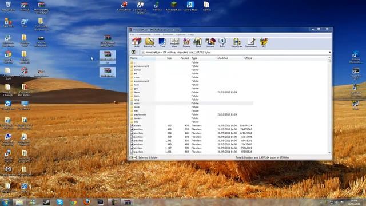Click the View file toolbar icon
This screenshot has width=366, height=206.
coord(174,43)
